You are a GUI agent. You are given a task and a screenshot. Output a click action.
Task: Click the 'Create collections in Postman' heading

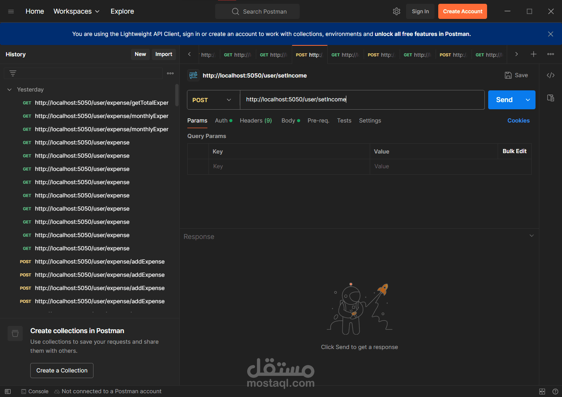pos(77,331)
